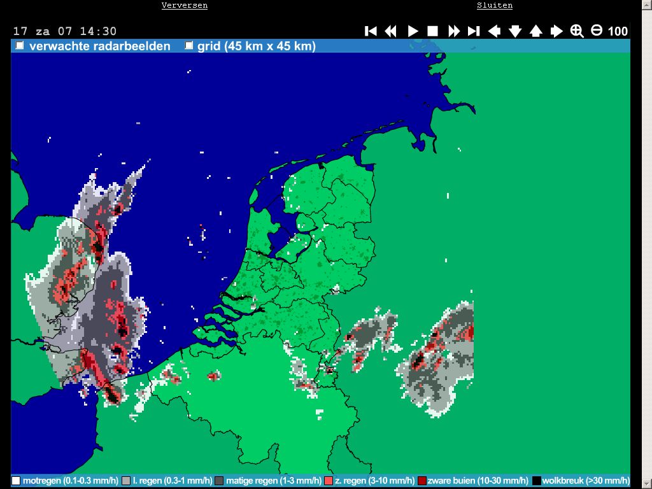The image size is (652, 489).
Task: Click 'motregen (0.1-0.3 mm/h)' legend label
Action: (70, 481)
